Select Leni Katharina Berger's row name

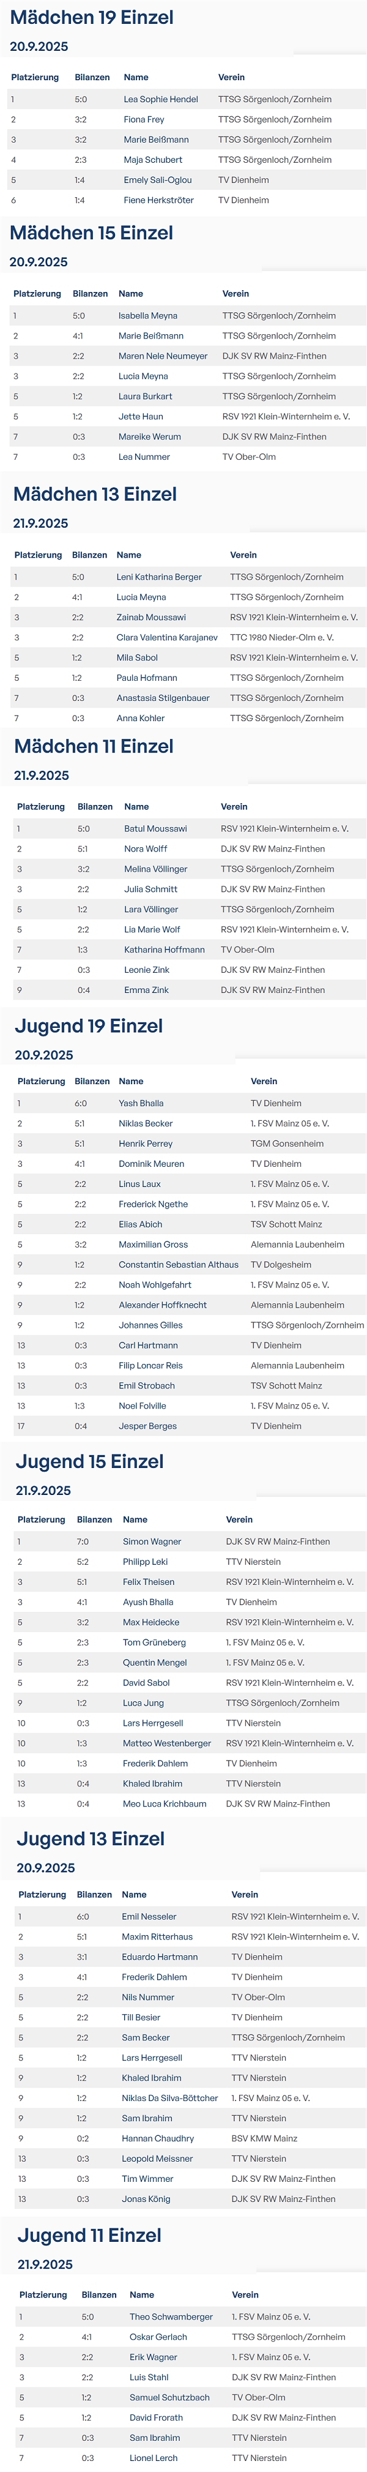click(x=159, y=578)
